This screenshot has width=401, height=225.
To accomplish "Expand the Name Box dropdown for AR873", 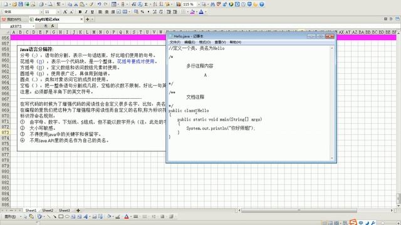I will click(x=33, y=26).
